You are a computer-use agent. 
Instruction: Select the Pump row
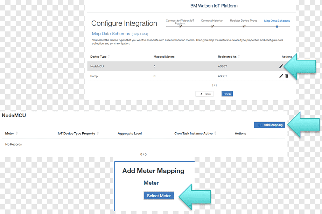(x=191, y=76)
